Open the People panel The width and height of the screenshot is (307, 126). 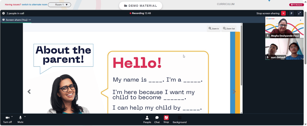tap(147, 120)
